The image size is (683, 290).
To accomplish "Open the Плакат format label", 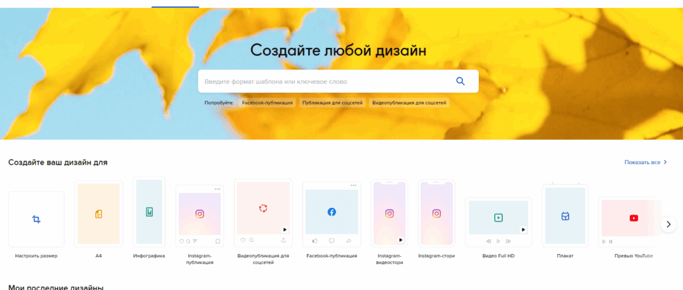I will point(565,256).
